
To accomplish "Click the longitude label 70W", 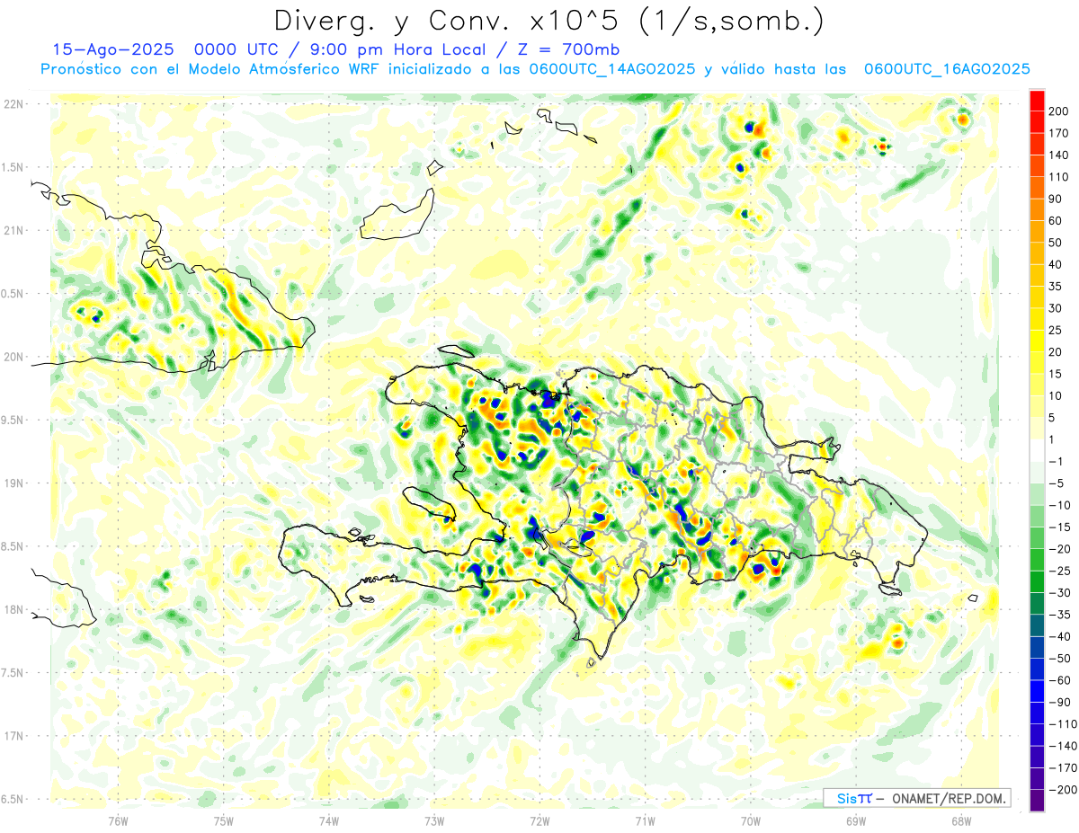I will coord(751,822).
